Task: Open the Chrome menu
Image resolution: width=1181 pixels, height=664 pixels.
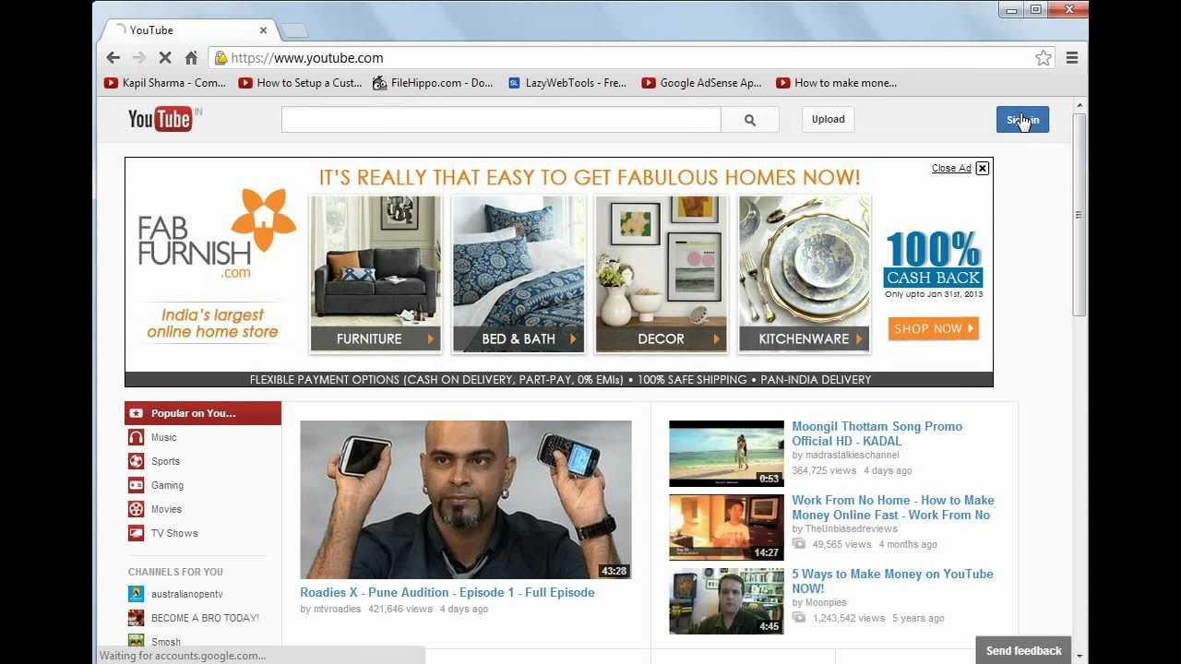Action: tap(1072, 58)
